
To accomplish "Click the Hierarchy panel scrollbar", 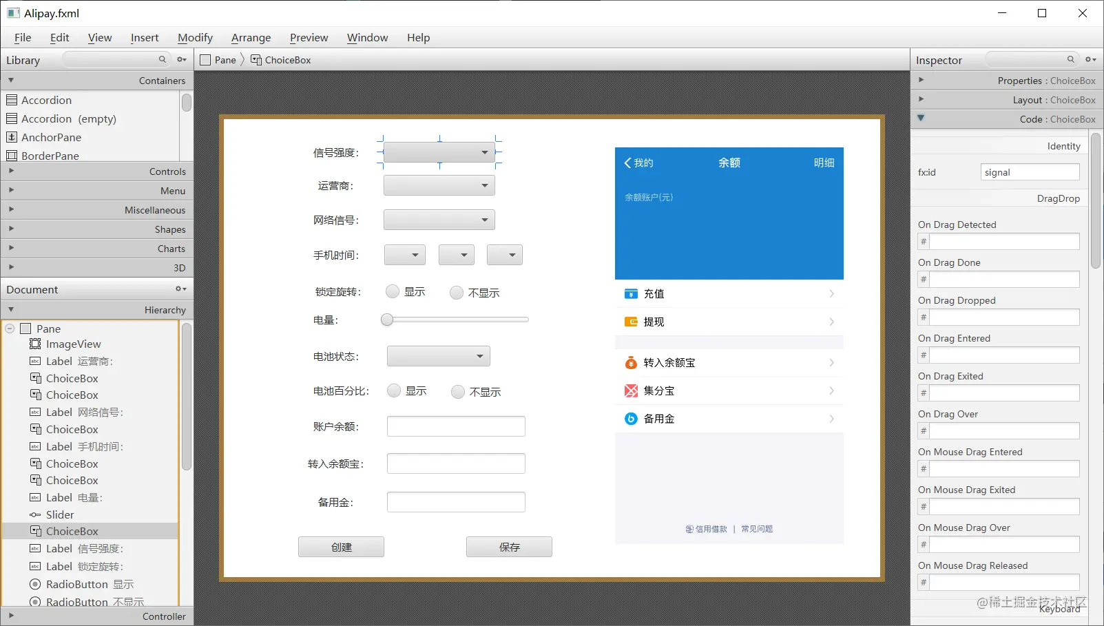I will click(186, 397).
